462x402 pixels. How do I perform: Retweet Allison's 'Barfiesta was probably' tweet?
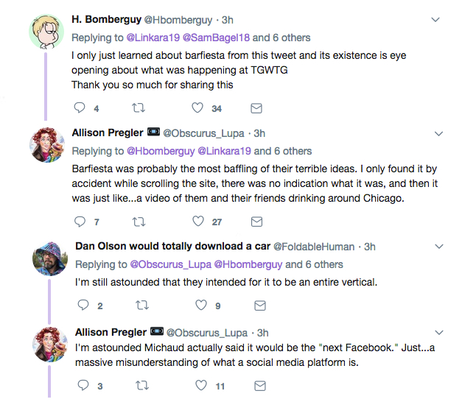138,221
